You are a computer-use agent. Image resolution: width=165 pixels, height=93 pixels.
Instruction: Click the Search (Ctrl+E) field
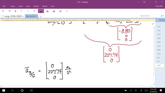coord(150,16)
